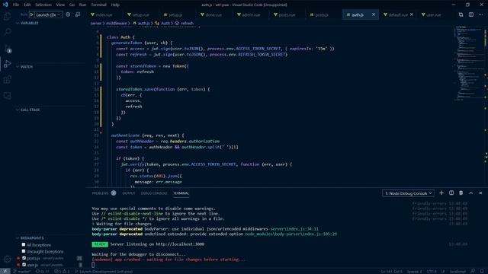This screenshot has height=274, width=488.
Task: Switch to the posts.js editor tab
Action: coord(322,14)
